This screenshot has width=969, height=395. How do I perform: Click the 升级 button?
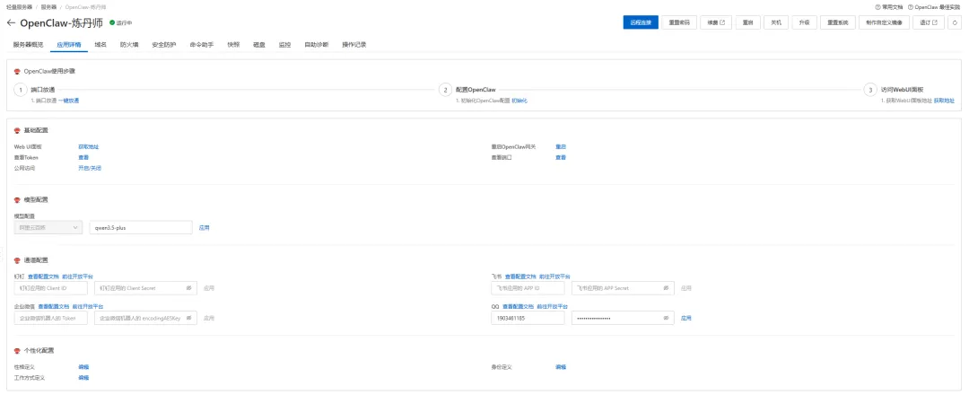[x=804, y=22]
